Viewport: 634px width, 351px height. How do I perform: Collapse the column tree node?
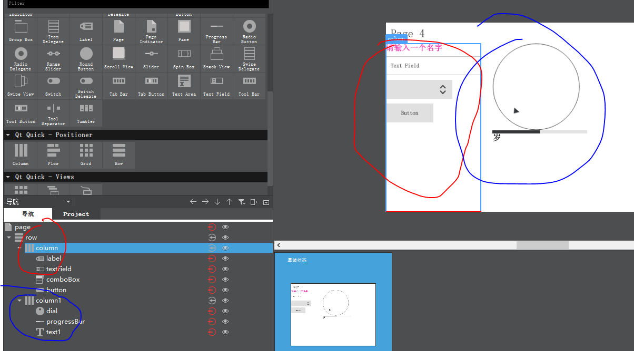[19, 248]
